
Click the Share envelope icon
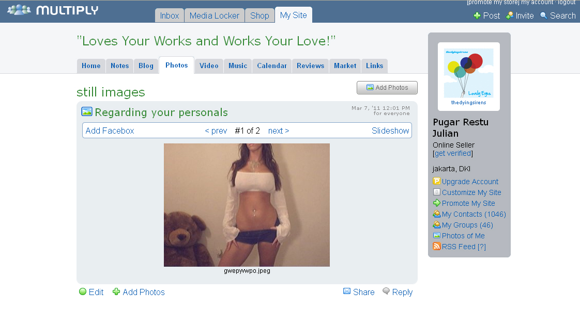pos(347,291)
